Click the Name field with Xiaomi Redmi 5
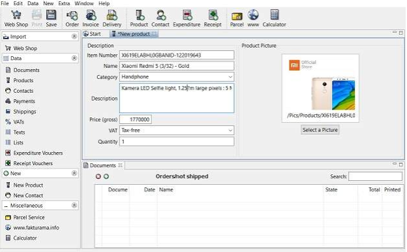407x252 pixels. tap(177, 66)
